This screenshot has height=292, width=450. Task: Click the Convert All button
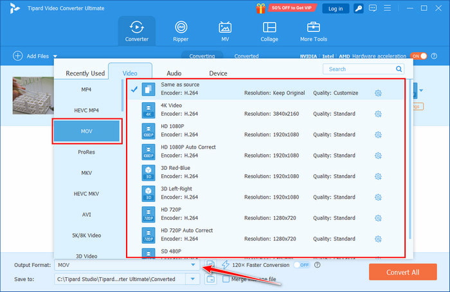tap(402, 271)
